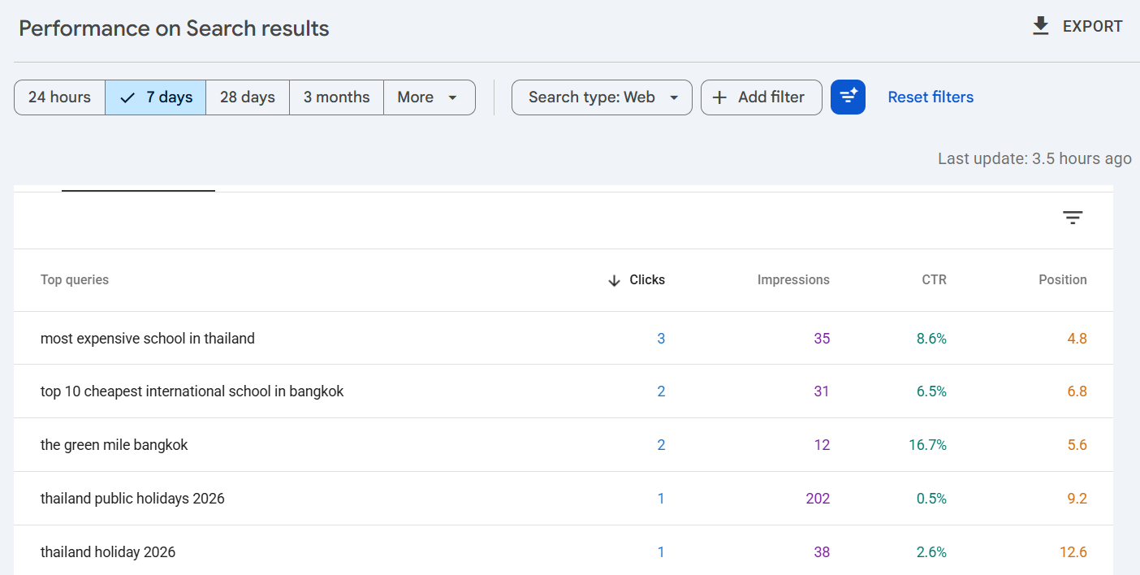This screenshot has height=575, width=1140.
Task: Click the EXPORT button label
Action: [1092, 27]
